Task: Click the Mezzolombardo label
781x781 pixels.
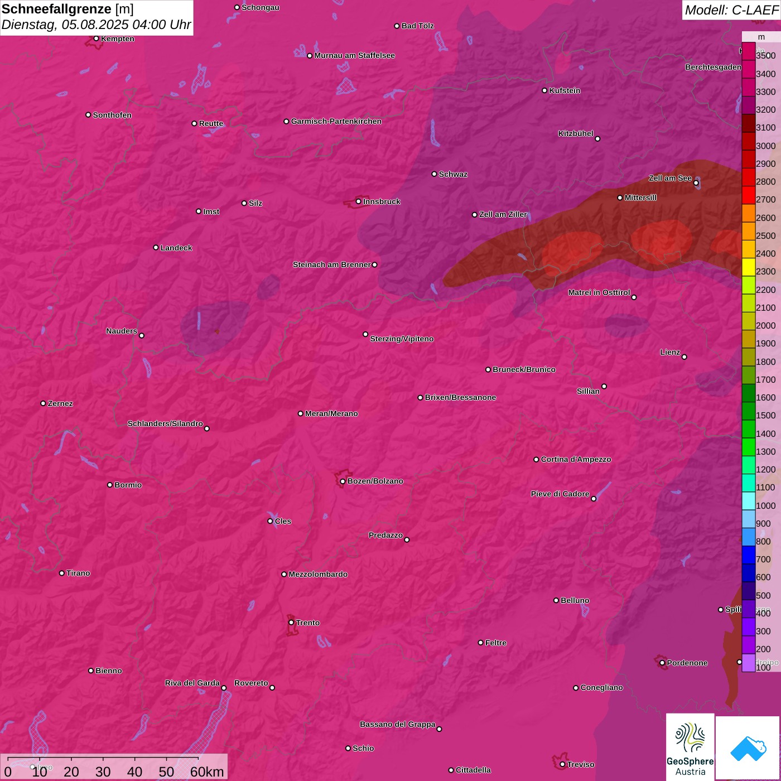Action: pyautogui.click(x=318, y=574)
